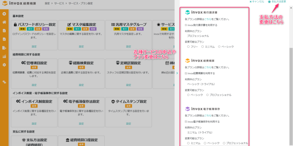Click the 支払方法変更 link text

tap(279, 2)
